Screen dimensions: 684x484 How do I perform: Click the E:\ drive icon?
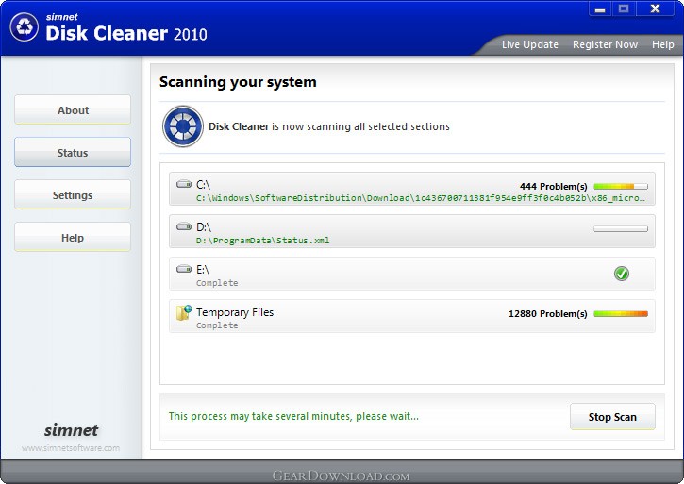(x=184, y=269)
